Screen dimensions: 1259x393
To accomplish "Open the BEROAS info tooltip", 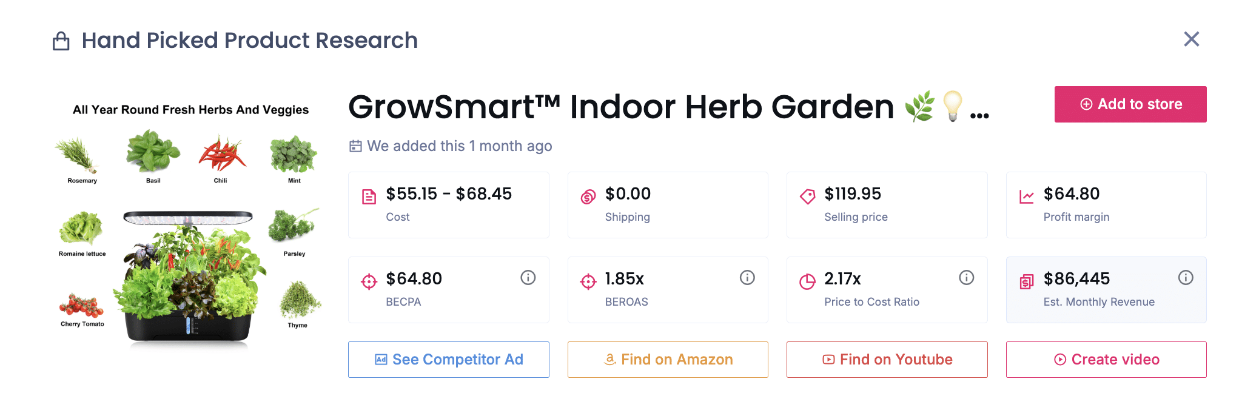I will click(746, 278).
